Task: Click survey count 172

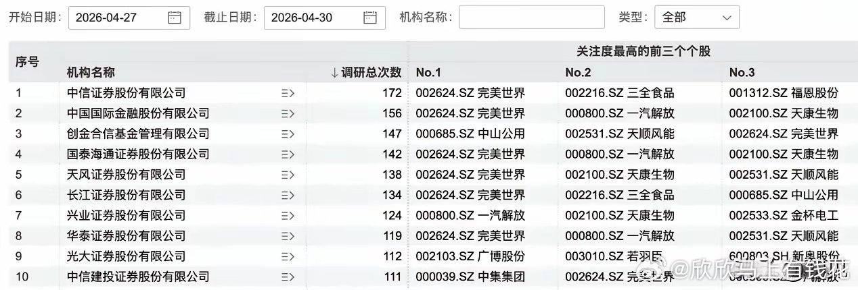Action: pos(392,93)
